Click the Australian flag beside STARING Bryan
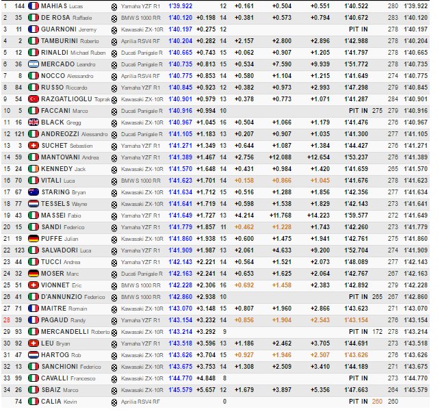This screenshot has width=442, height=416. click(x=34, y=192)
